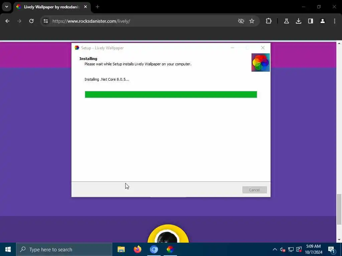The height and width of the screenshot is (256, 342).
Task: Click the avatar image on the webpage
Action: (168, 234)
